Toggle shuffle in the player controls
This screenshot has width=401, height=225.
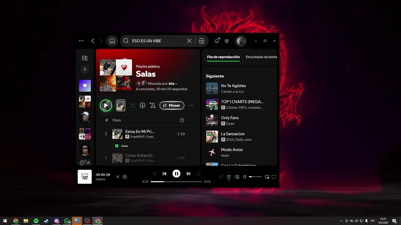(x=154, y=174)
